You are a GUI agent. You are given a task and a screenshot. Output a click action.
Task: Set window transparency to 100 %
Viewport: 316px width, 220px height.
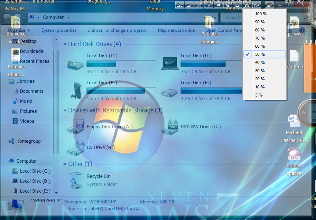(x=265, y=14)
